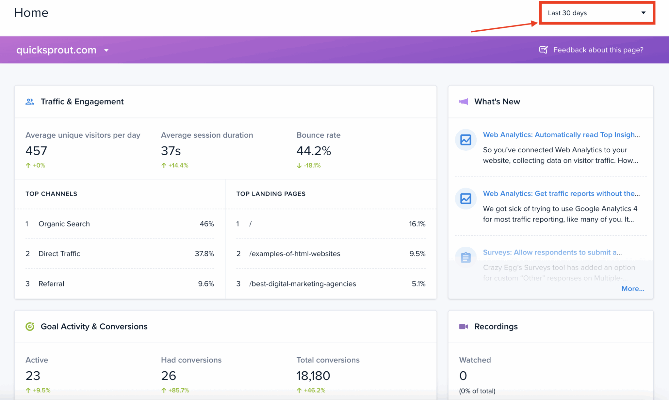669x400 pixels.
Task: Click the What's New megaphone icon
Action: pyautogui.click(x=464, y=101)
